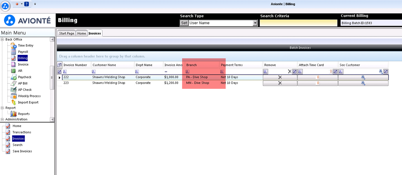Image resolution: width=402 pixels, height=175 pixels.
Task: Open the Weekly Process icon
Action: tap(13, 96)
